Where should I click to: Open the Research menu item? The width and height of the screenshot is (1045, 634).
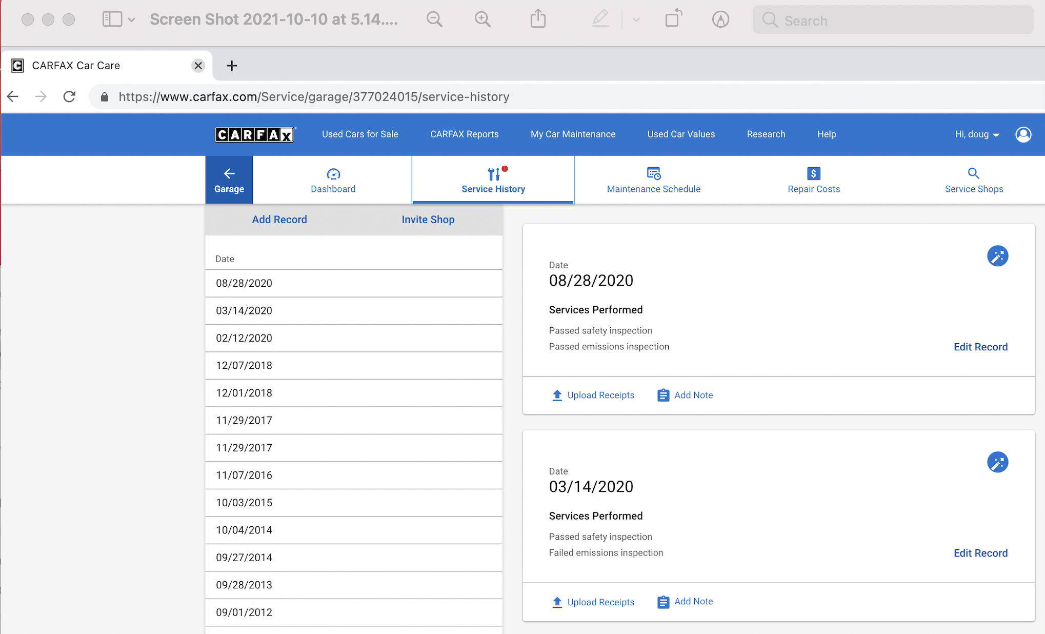point(766,134)
